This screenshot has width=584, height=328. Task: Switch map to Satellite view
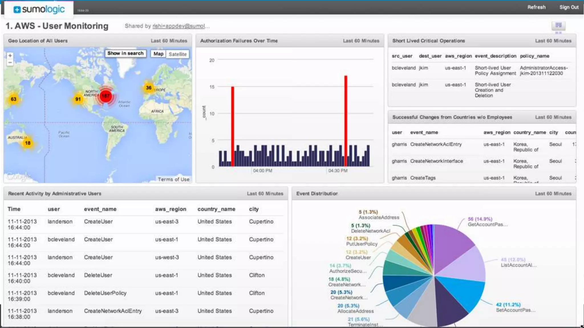[x=177, y=54]
